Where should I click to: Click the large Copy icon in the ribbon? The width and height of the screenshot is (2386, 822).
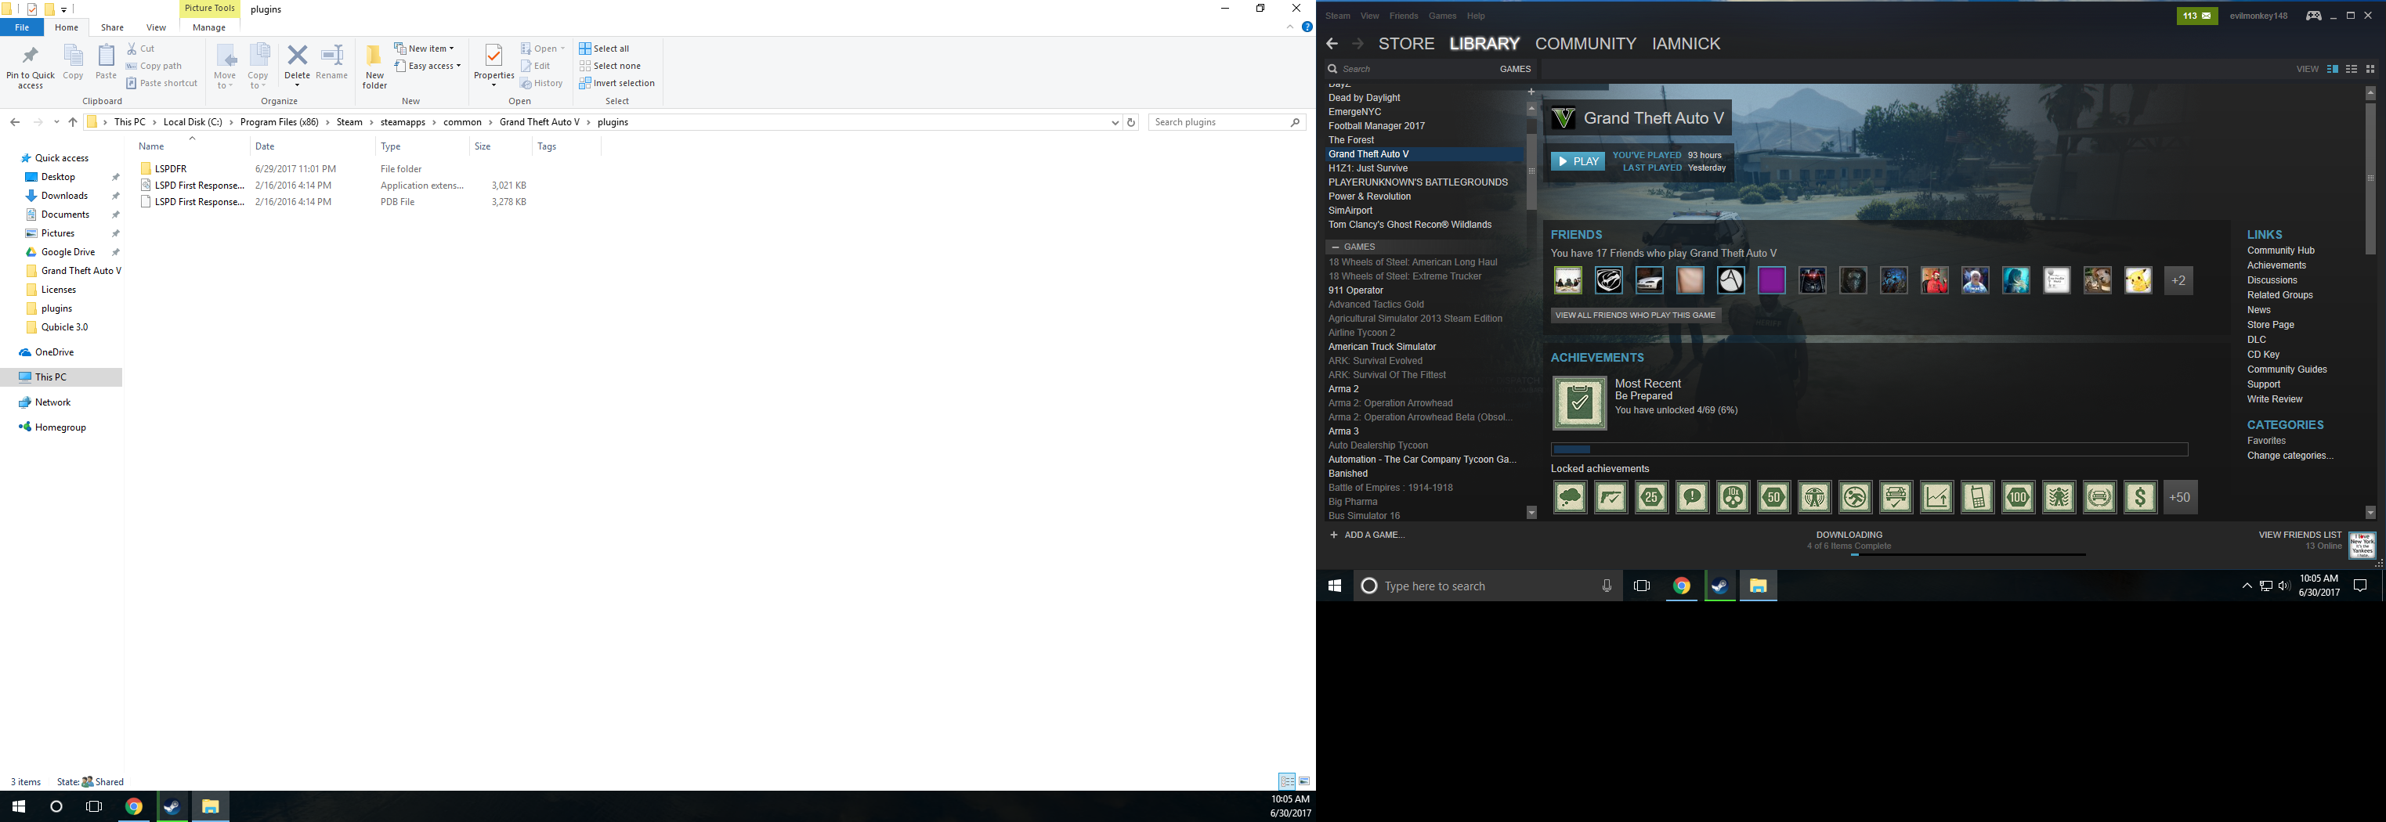pyautogui.click(x=73, y=62)
